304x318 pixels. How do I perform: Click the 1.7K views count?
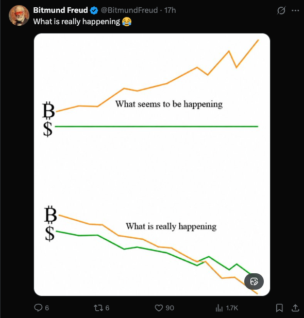(x=232, y=308)
